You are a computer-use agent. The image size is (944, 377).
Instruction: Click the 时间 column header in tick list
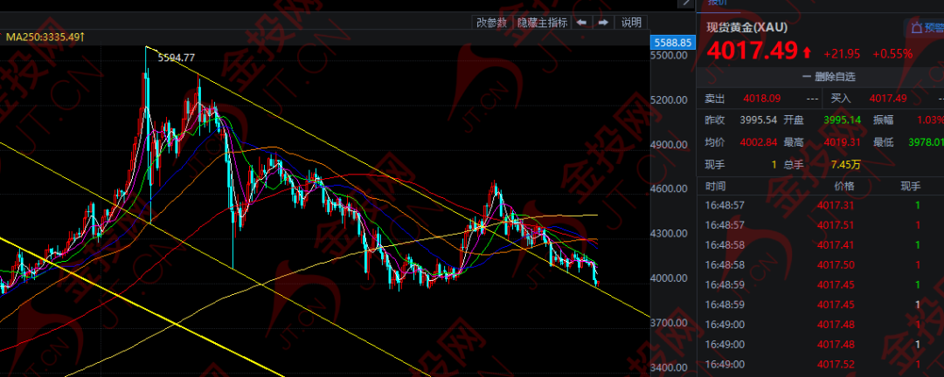(x=716, y=186)
